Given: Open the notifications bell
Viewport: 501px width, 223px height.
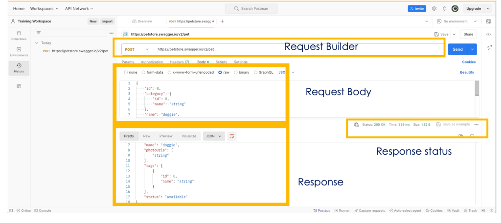Looking at the screenshot, I should [x=444, y=8].
